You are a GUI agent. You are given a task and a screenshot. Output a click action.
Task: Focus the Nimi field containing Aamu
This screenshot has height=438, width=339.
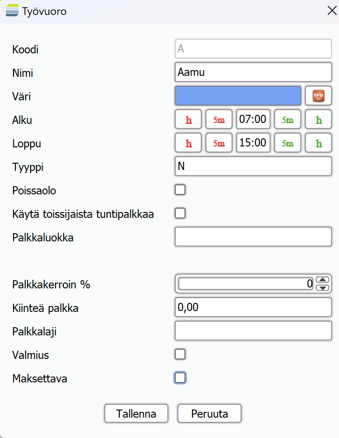tap(253, 72)
